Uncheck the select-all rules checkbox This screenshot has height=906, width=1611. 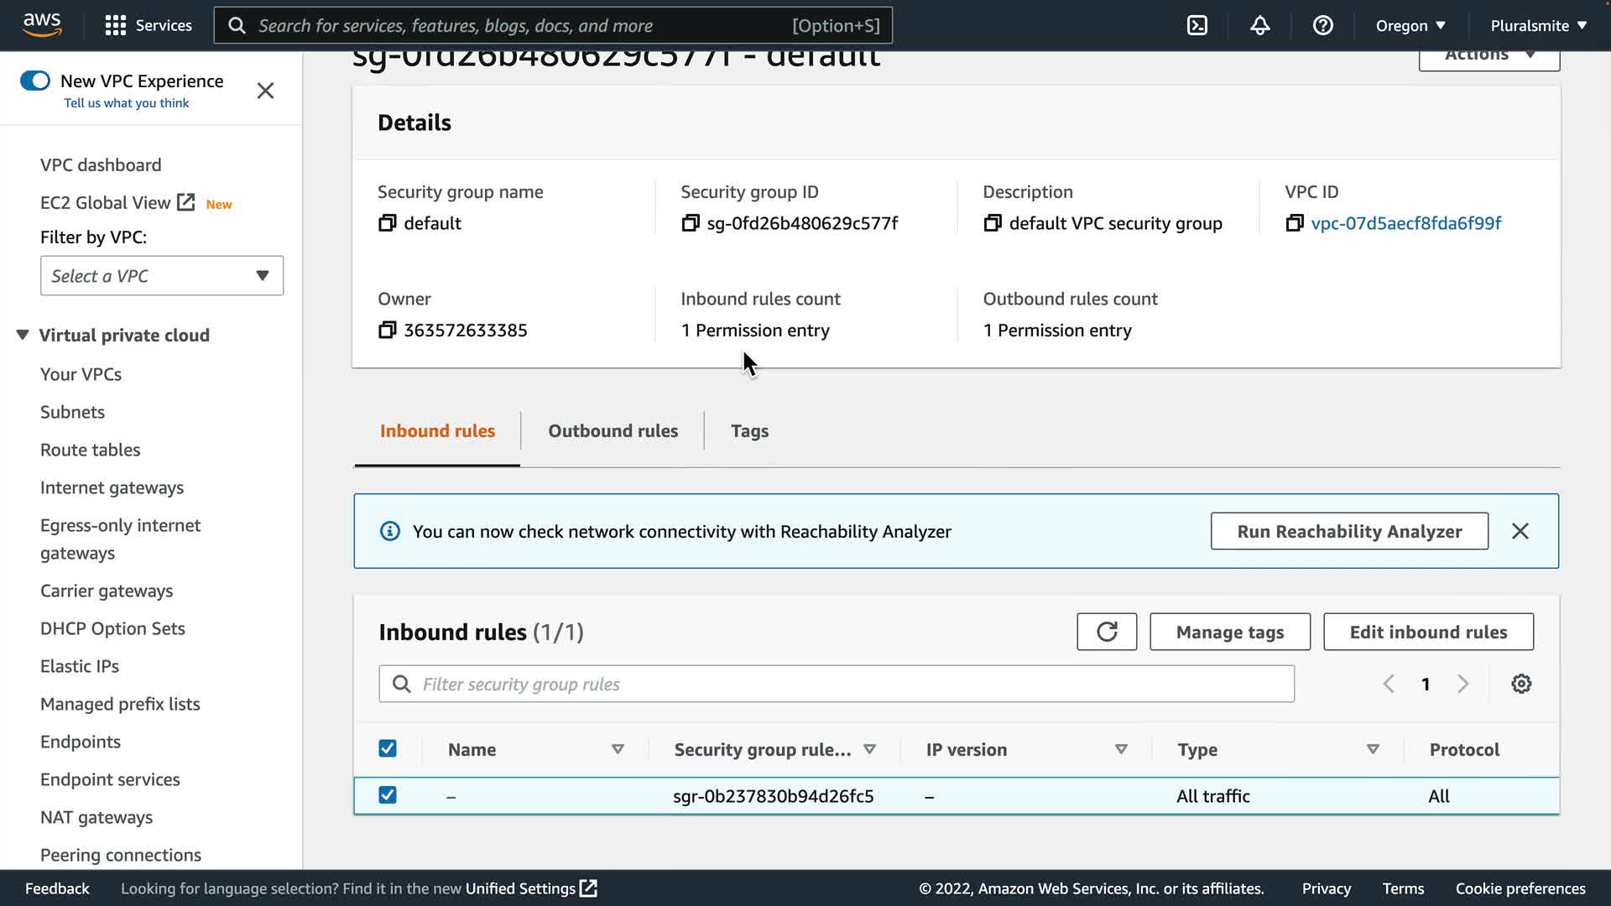click(x=388, y=748)
